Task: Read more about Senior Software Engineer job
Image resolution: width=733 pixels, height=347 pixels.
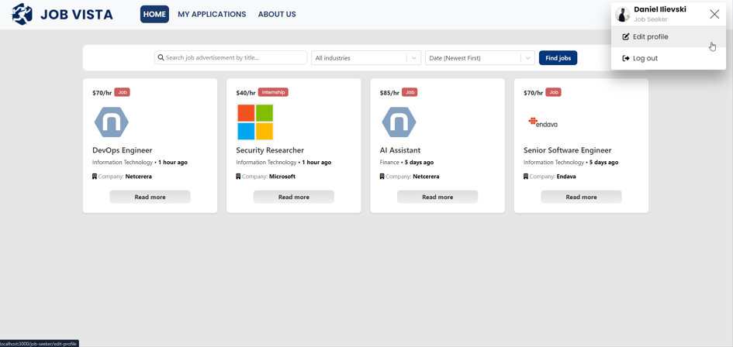Action: pos(581,198)
